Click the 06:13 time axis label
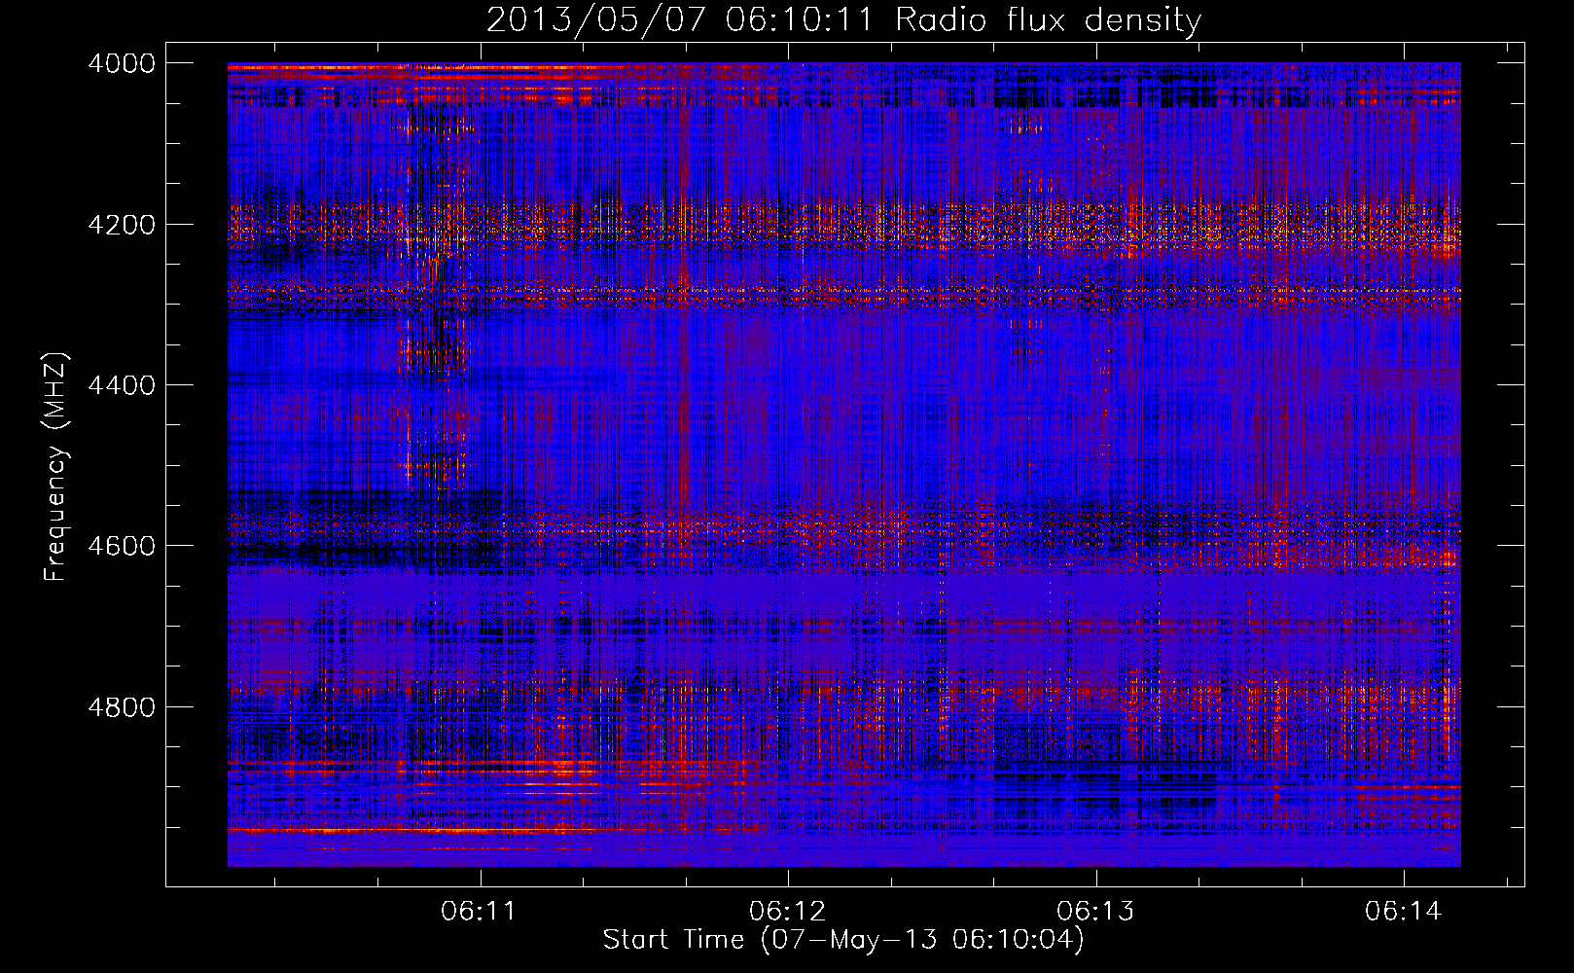The height and width of the screenshot is (973, 1574). coord(1095,912)
